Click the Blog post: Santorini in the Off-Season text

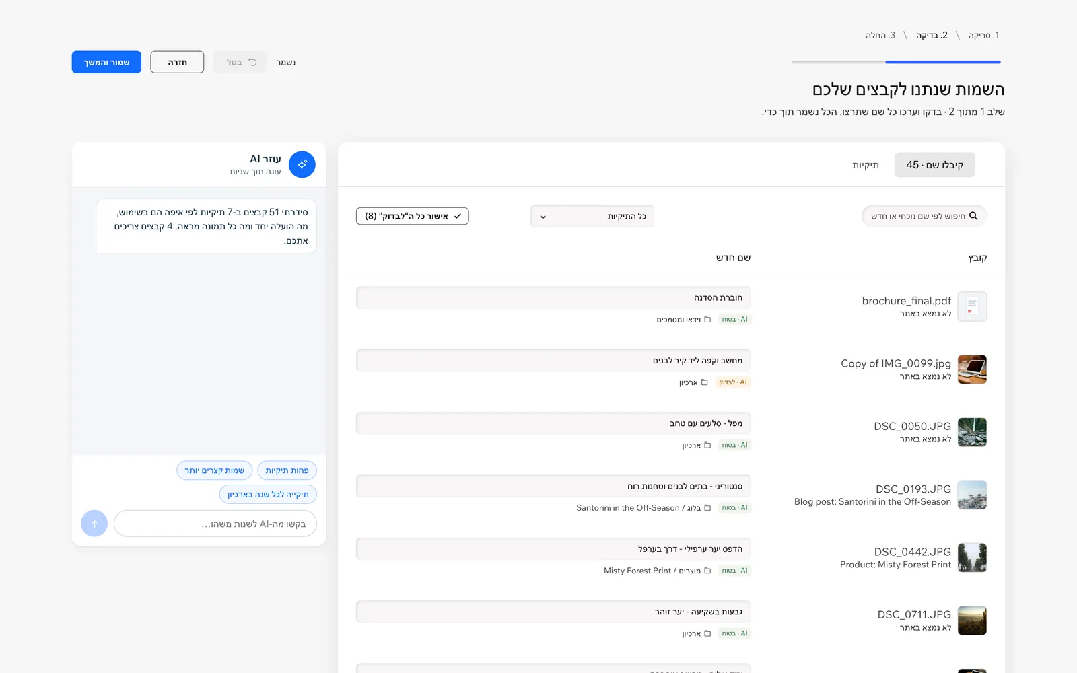pyautogui.click(x=872, y=502)
